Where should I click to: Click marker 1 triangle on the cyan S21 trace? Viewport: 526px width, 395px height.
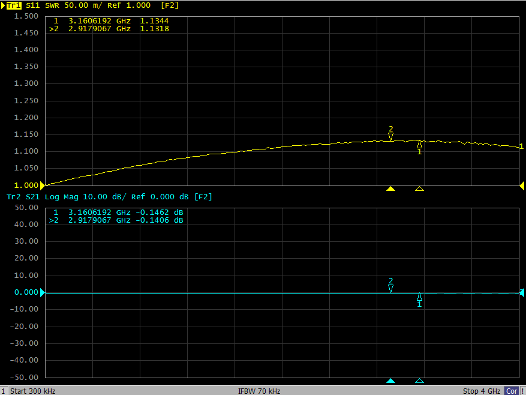pos(419,297)
